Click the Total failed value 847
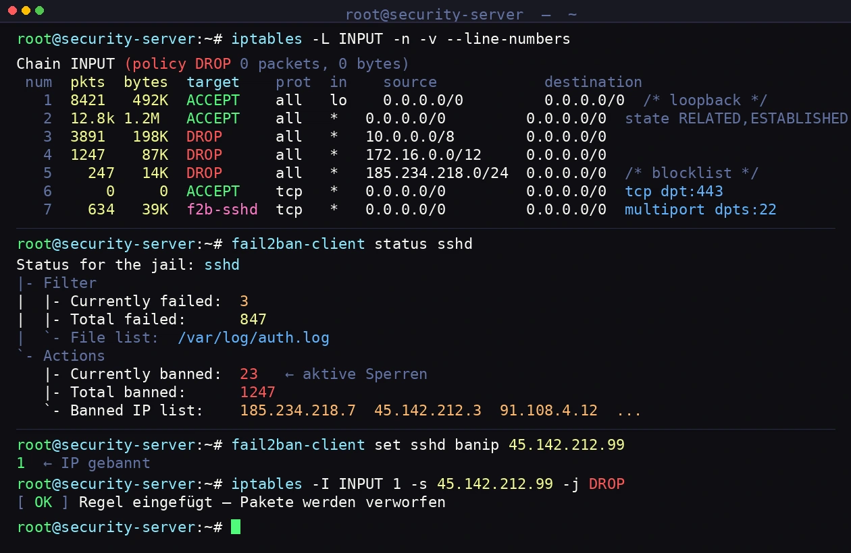The image size is (851, 553). click(253, 319)
